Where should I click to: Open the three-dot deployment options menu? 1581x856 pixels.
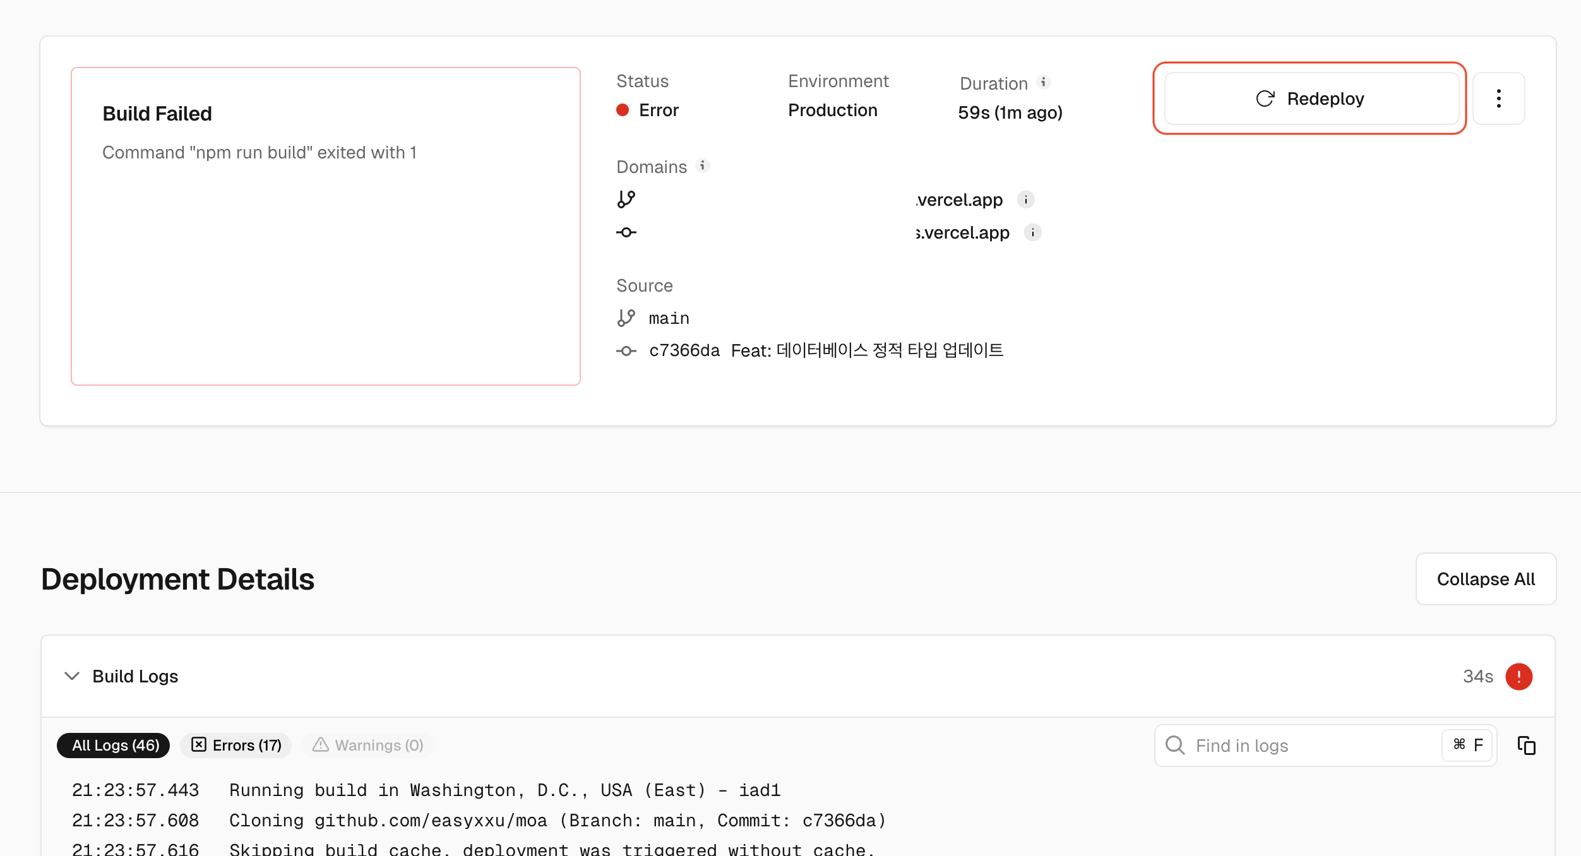click(1498, 98)
